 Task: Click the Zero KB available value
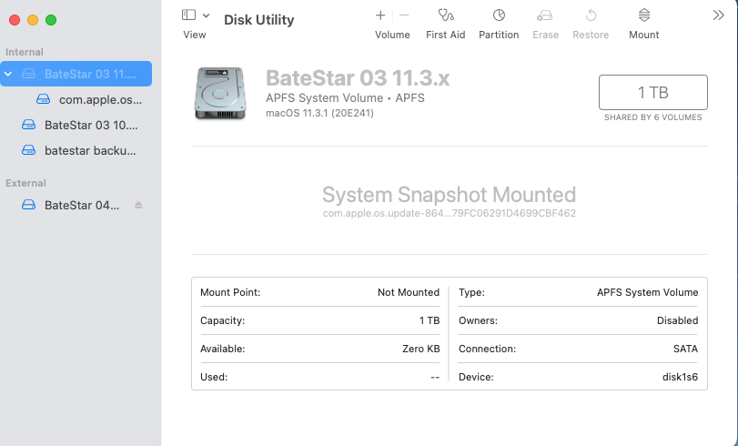point(420,349)
